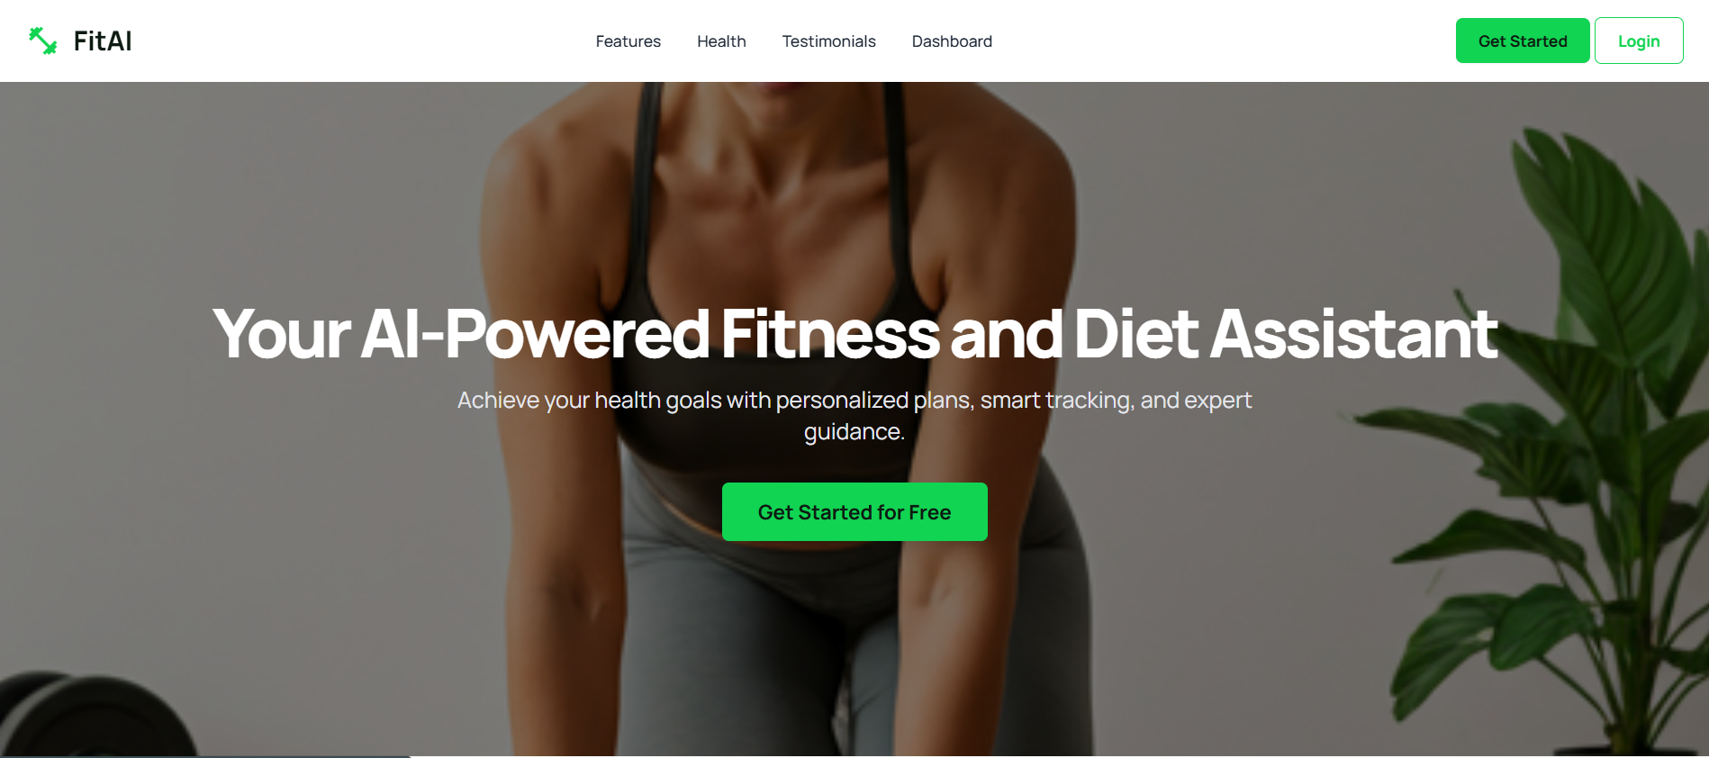Screen dimensions: 1709x758
Task: Open the Dashboard nav link
Action: click(952, 41)
